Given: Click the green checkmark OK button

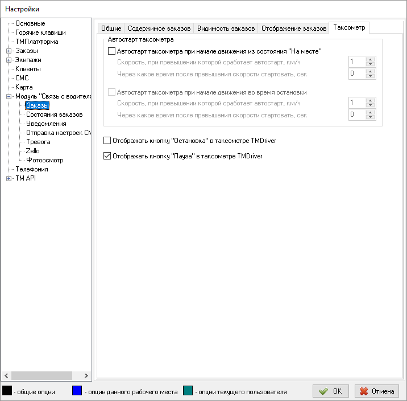Looking at the screenshot, I should coord(330,391).
